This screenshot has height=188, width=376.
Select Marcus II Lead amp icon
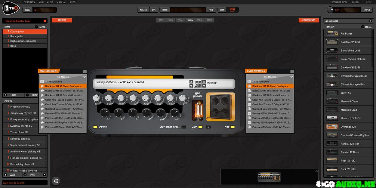coord(332,110)
